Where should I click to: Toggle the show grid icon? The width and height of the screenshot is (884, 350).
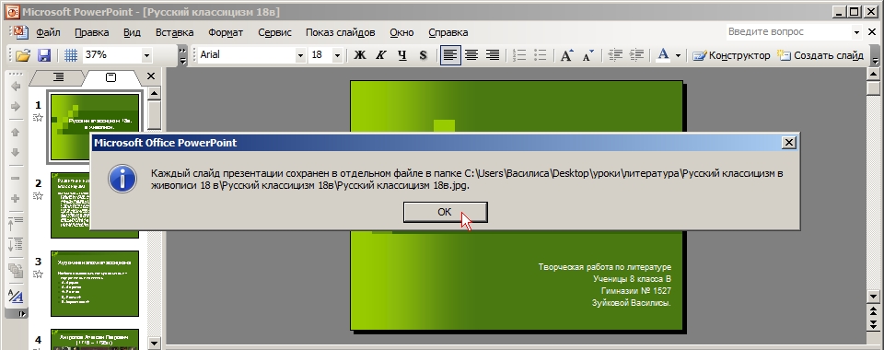(71, 55)
